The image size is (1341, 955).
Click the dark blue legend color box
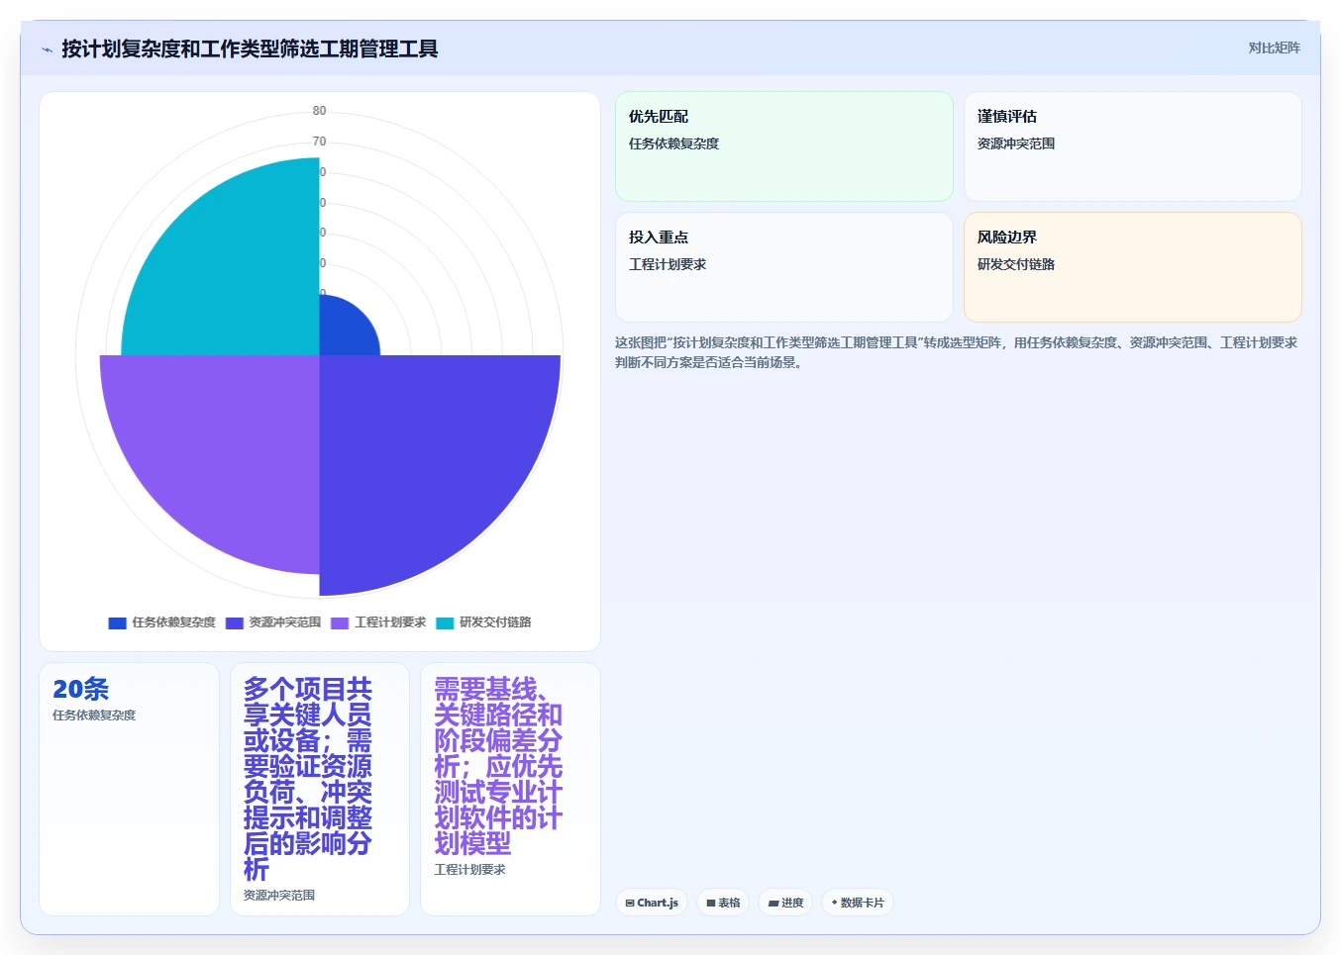pos(117,622)
